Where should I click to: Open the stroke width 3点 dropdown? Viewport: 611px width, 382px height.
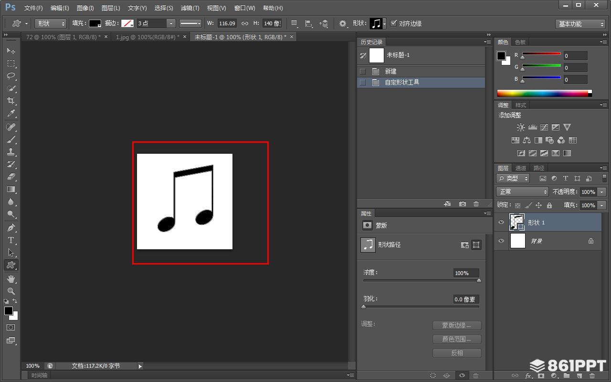pos(170,23)
